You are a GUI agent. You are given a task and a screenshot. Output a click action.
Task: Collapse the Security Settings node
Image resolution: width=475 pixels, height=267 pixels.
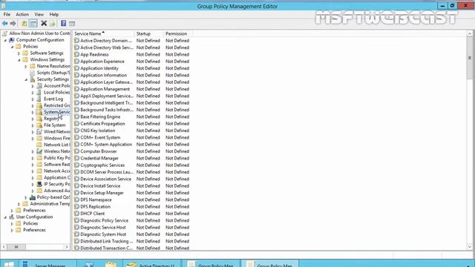tap(26, 79)
